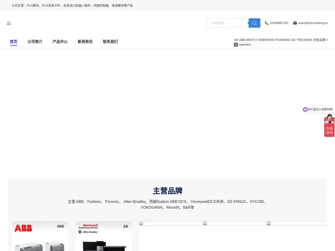Click the red ABB logo on the product card
335x251 pixels.
[23, 228]
